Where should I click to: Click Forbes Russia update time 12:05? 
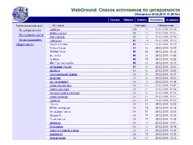166,48
